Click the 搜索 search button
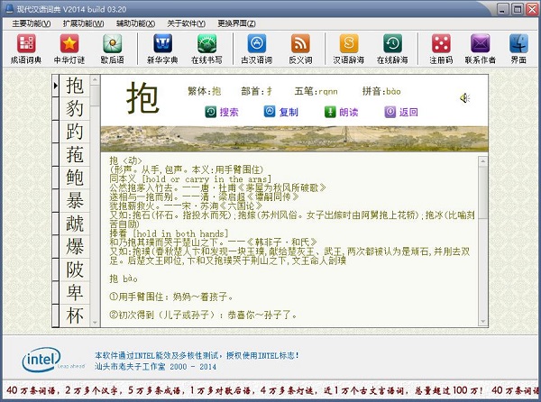Image resolution: width=541 pixels, height=402 pixels. click(223, 113)
